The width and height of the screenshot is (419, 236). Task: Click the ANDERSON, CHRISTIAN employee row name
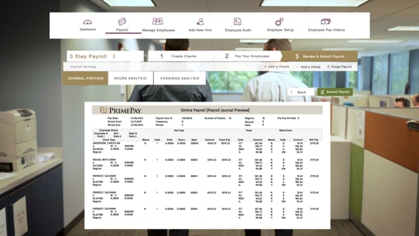click(x=106, y=144)
